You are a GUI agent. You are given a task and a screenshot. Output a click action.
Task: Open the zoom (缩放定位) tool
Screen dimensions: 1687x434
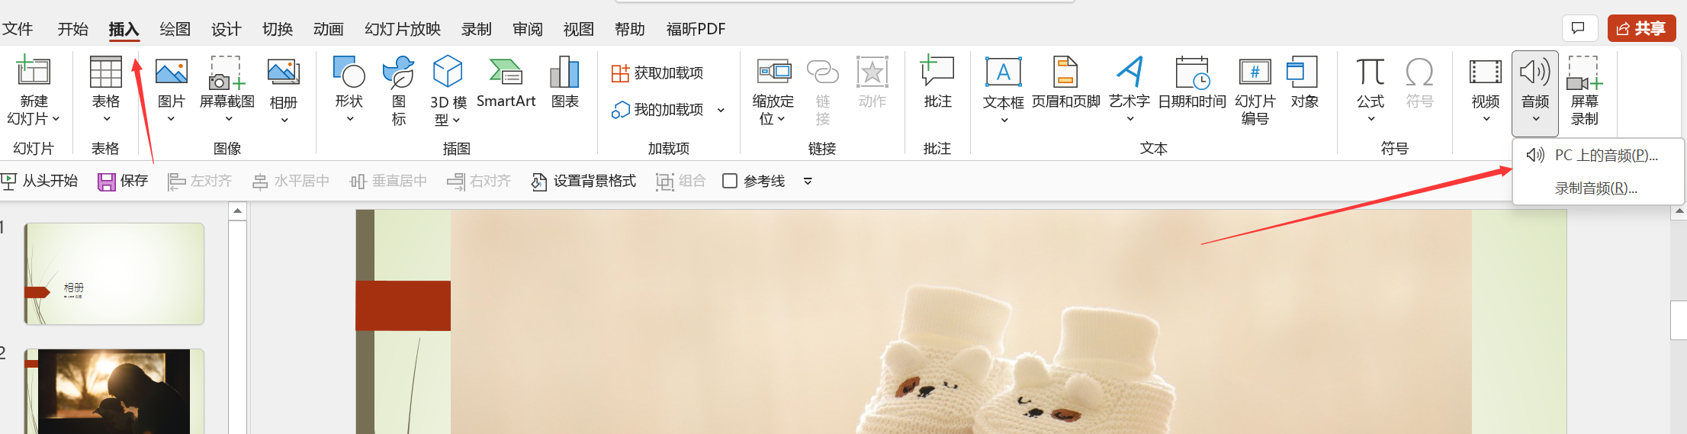click(x=773, y=90)
